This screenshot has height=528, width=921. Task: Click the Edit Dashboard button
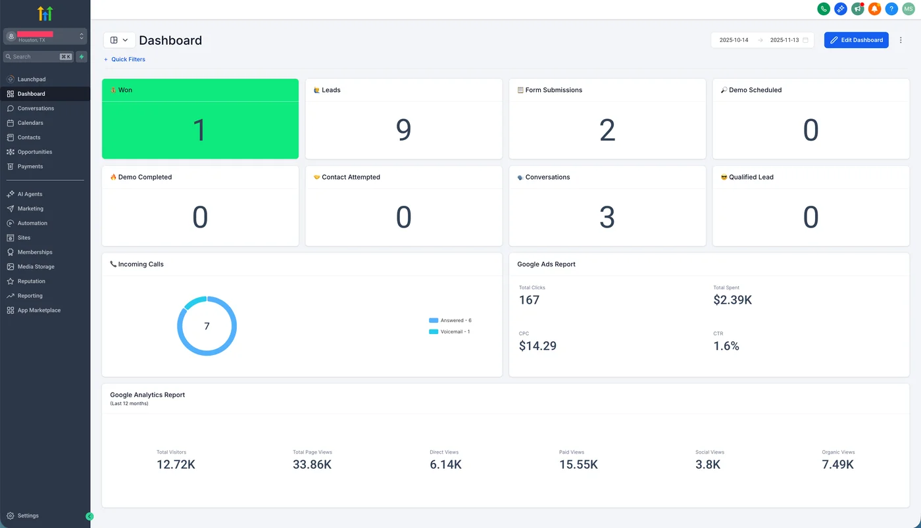856,39
